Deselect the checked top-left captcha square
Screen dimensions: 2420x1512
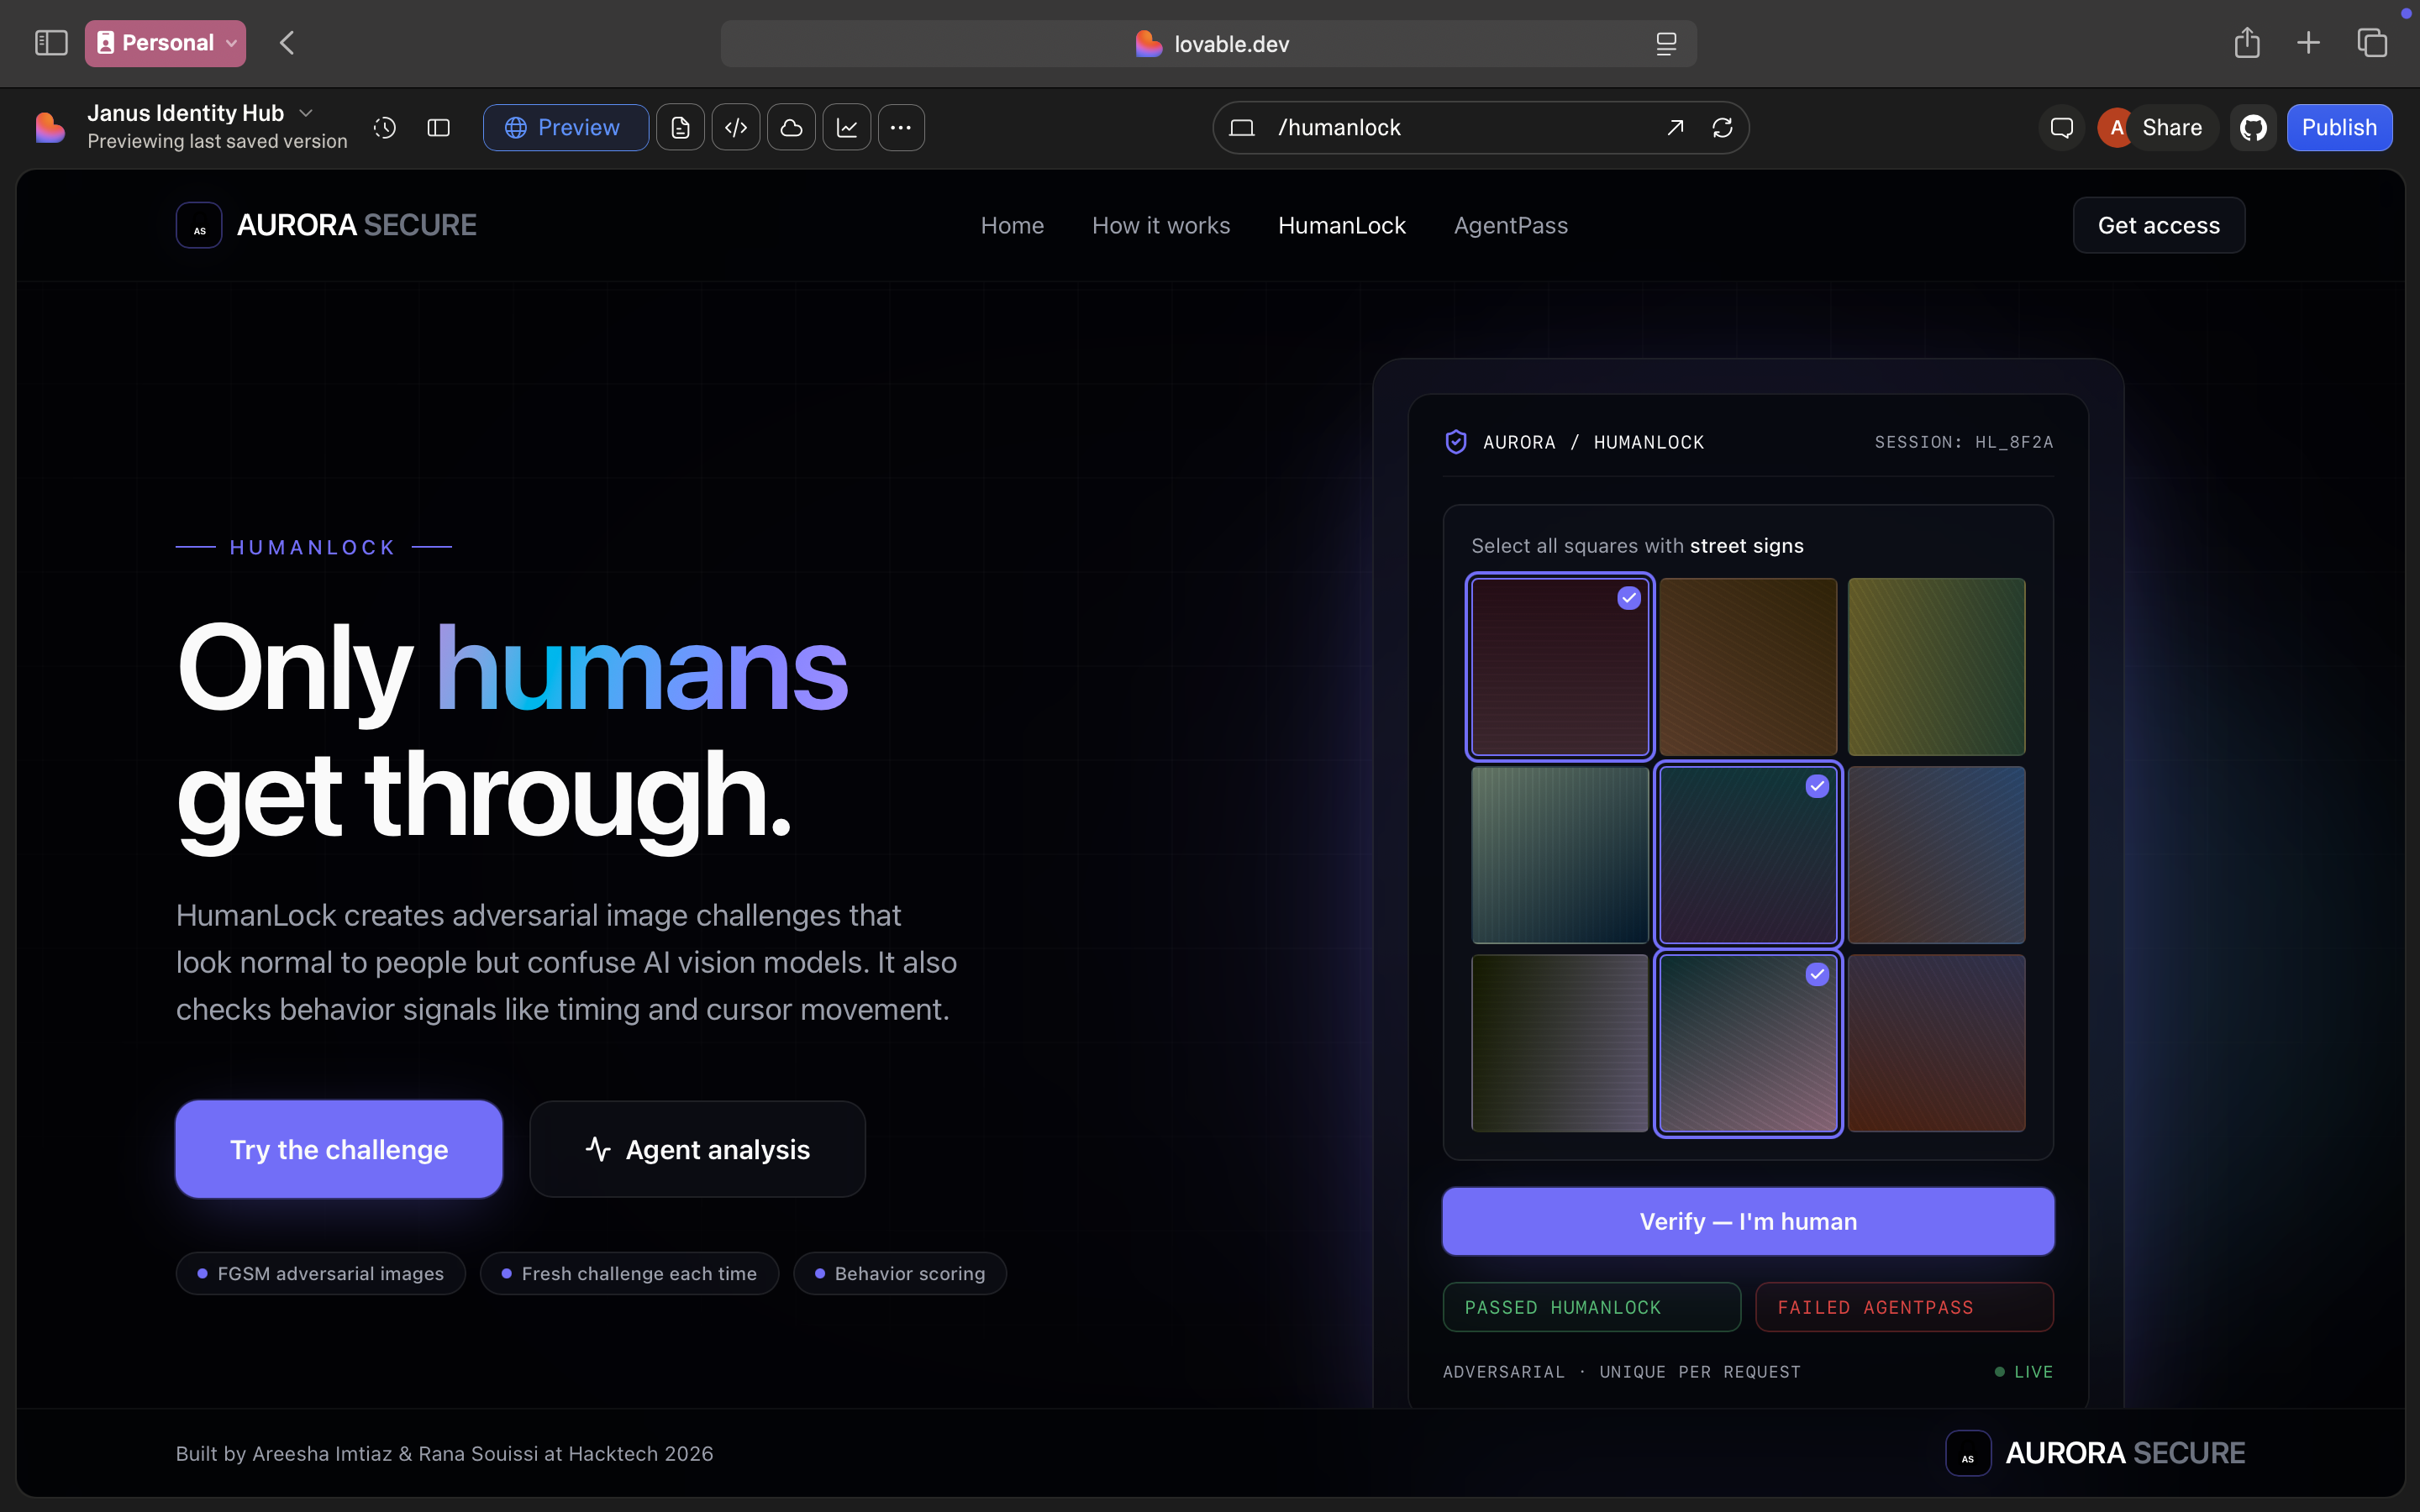[x=1559, y=667]
